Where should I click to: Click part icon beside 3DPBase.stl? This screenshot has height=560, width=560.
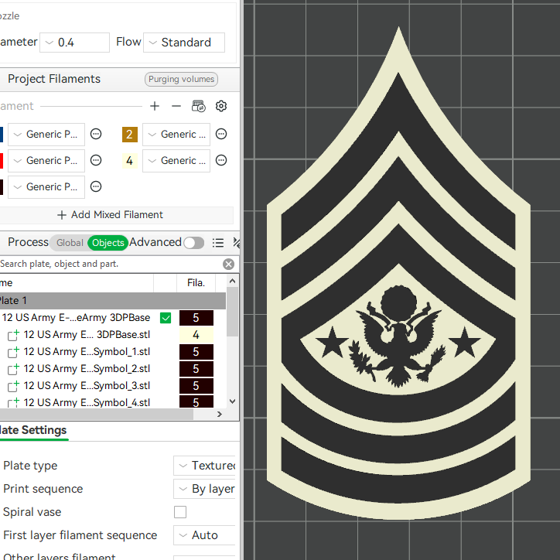tap(13, 335)
